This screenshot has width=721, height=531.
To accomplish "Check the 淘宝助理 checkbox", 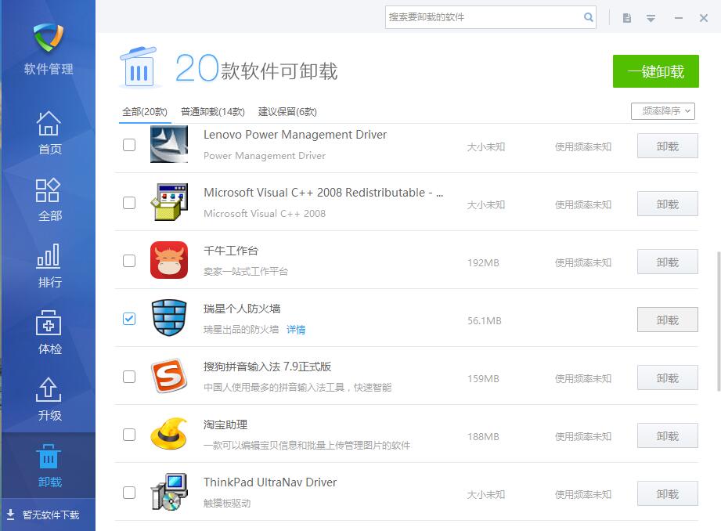I will point(129,435).
